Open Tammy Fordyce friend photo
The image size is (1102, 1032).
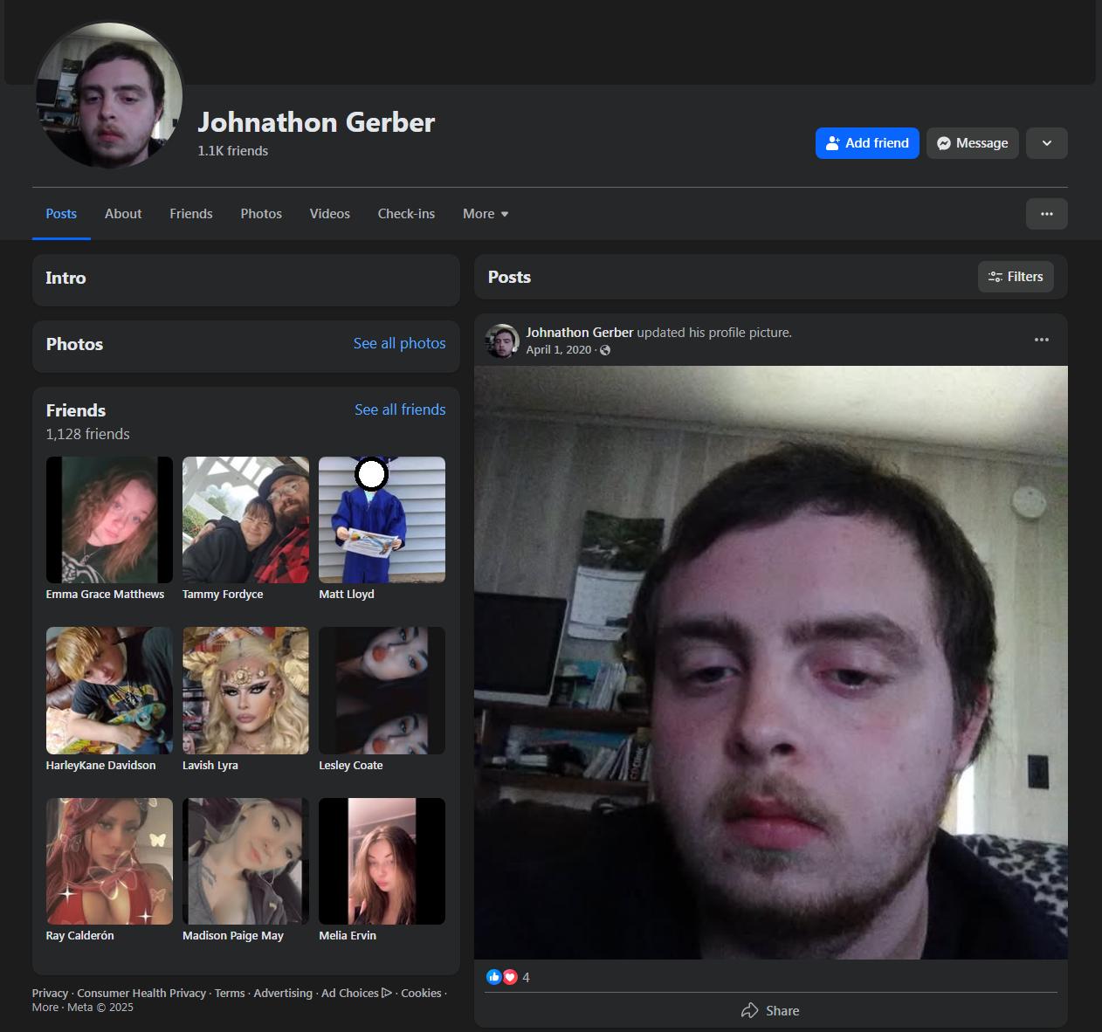245,519
